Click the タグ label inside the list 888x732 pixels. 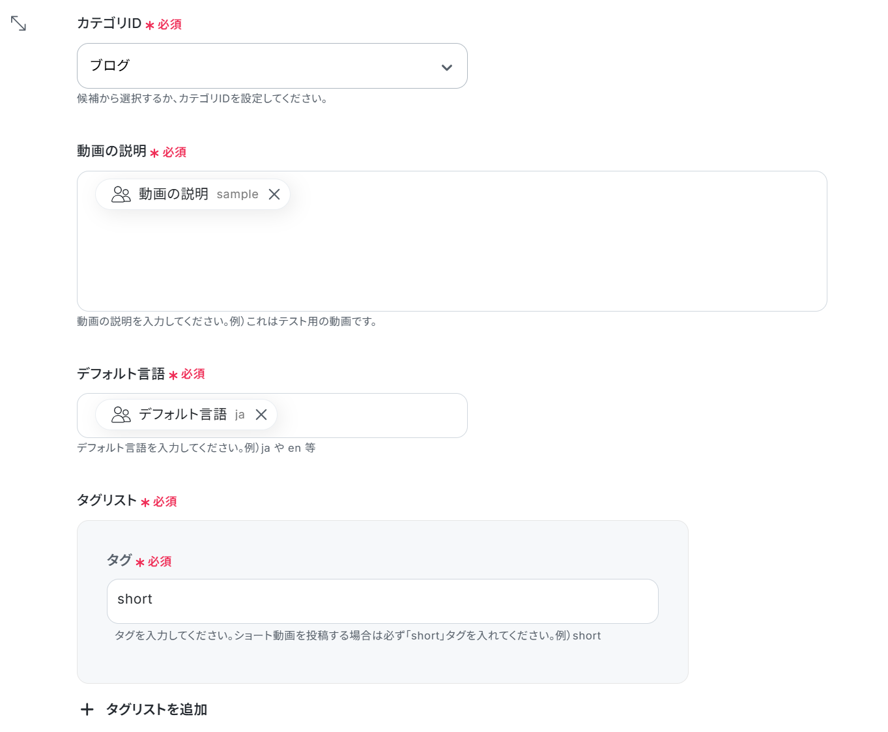(x=119, y=560)
